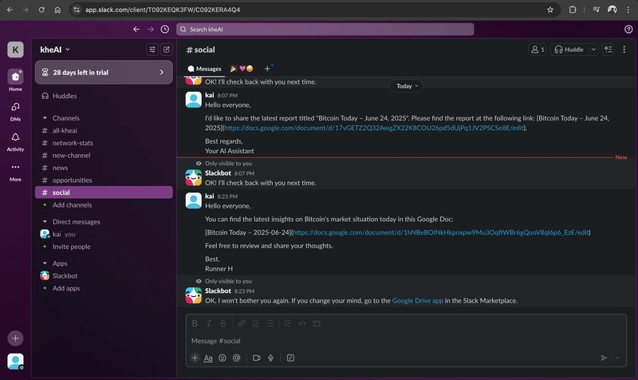Open the canvas icon in the channel header
Image resolution: width=638 pixels, height=380 pixels.
tap(608, 49)
